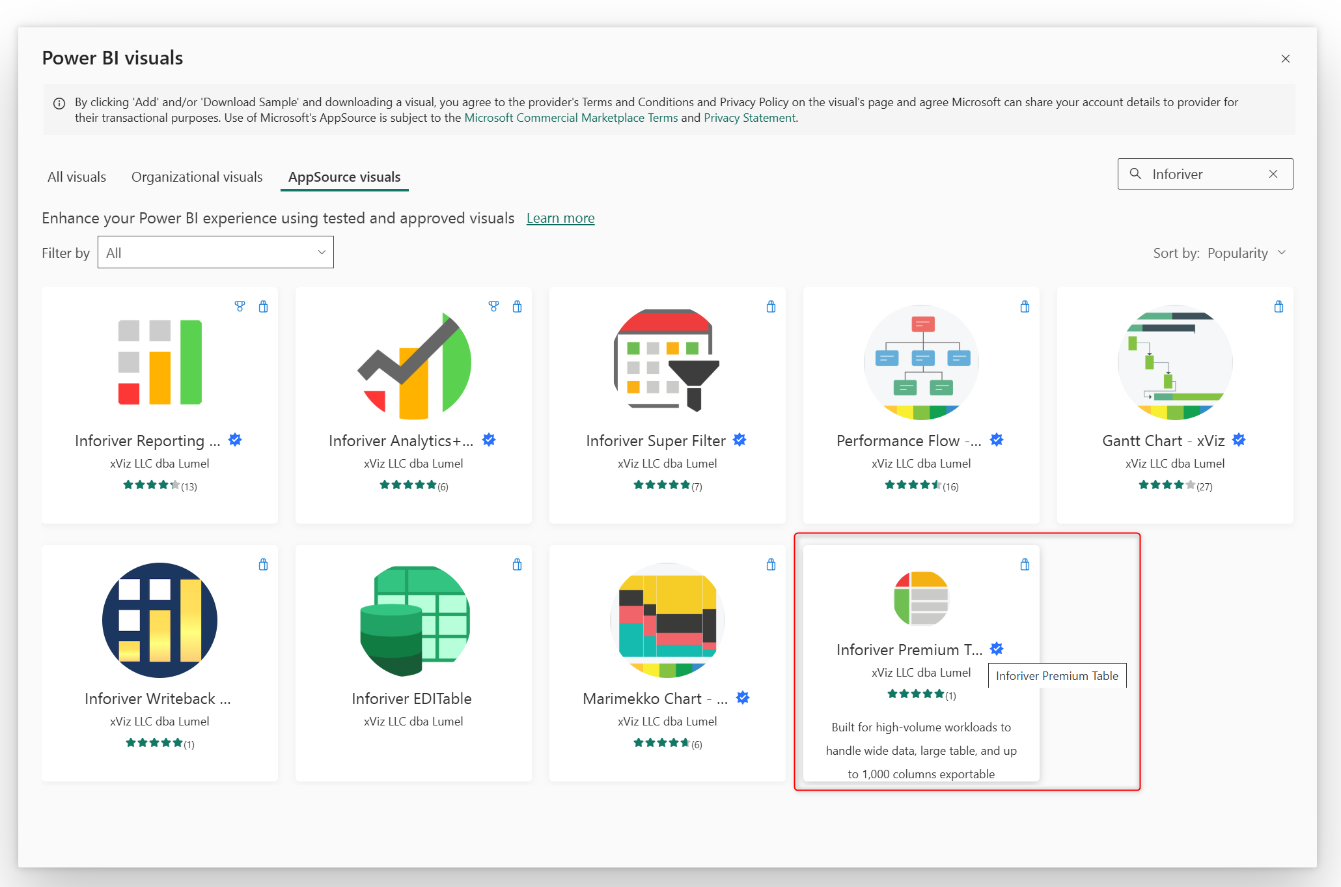Click shopping bag icon on Inforiver Super Filter card
The image size is (1341, 887).
coord(771,307)
